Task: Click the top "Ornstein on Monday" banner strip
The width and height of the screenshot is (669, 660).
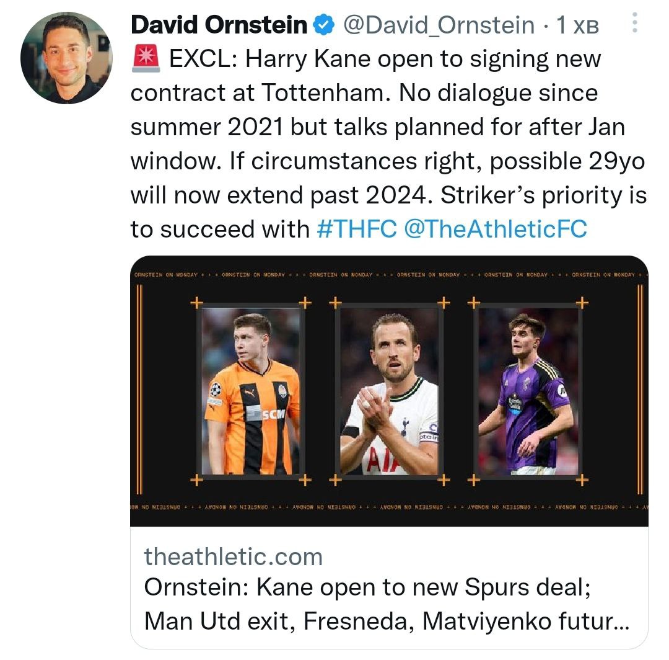Action: tap(389, 274)
